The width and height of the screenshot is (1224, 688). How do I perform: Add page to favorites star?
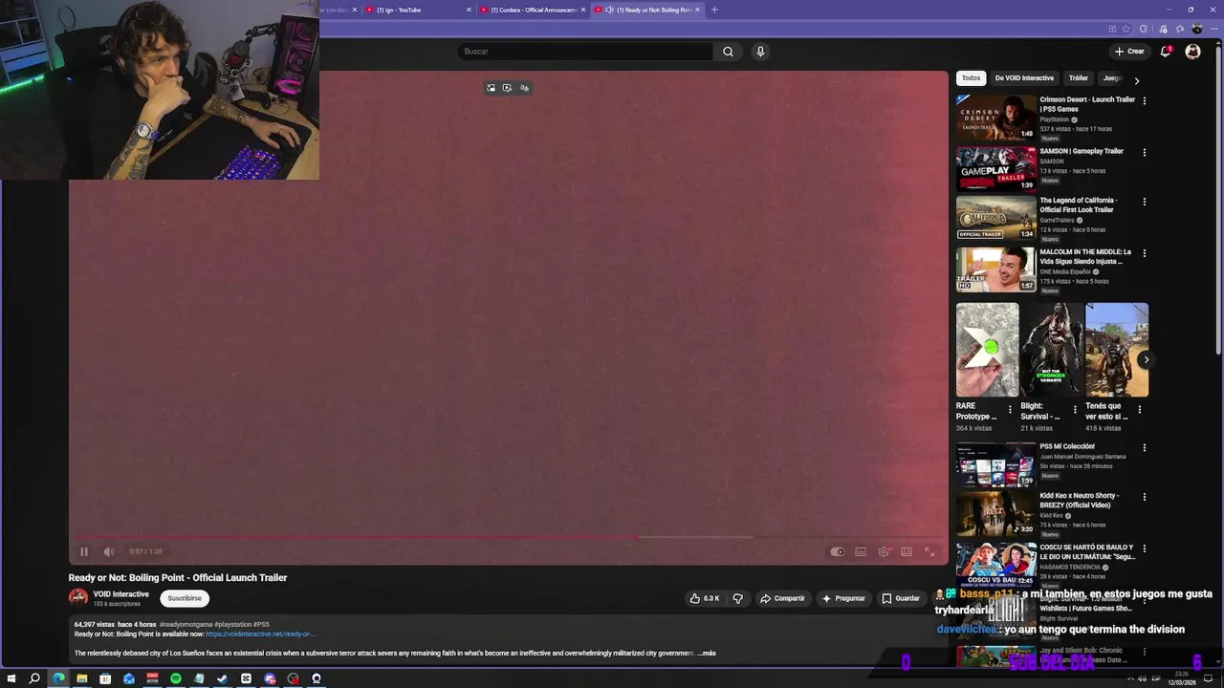pyautogui.click(x=1127, y=29)
